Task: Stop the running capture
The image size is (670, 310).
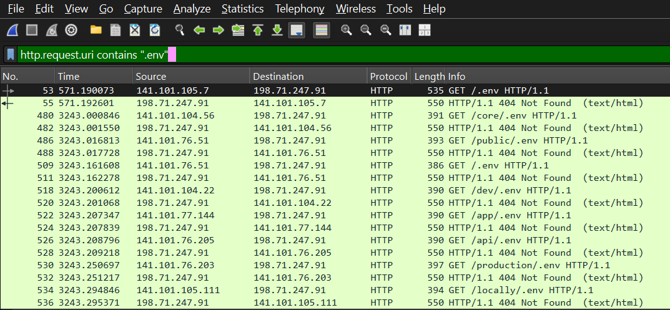Action: click(32, 31)
